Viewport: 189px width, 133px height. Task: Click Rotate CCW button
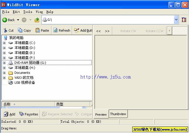pos(155,31)
